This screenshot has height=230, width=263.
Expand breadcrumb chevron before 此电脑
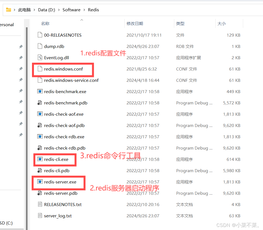tap(15, 10)
